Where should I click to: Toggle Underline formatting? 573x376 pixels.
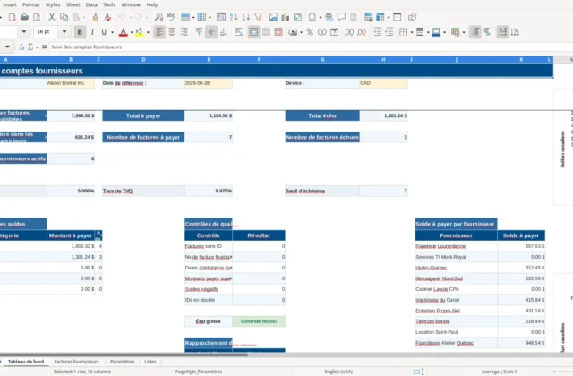(x=104, y=32)
